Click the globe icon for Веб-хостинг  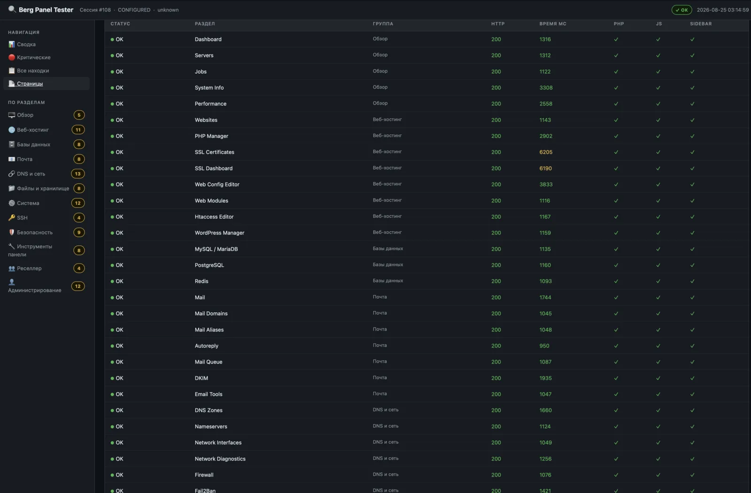click(x=12, y=130)
